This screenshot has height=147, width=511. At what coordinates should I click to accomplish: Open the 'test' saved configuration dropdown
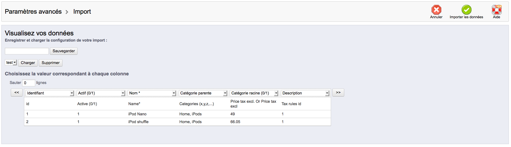[x=11, y=63]
